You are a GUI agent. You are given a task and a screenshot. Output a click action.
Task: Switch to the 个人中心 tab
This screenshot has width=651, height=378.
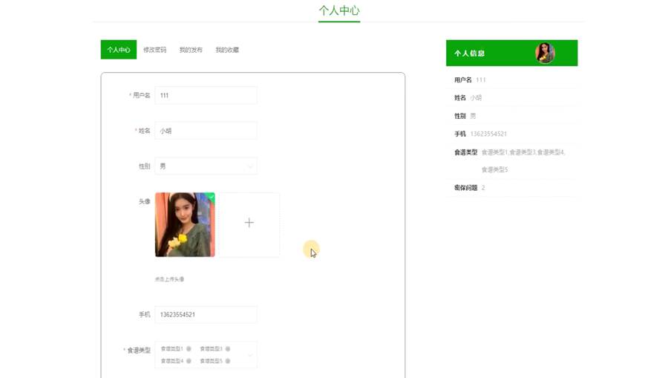(119, 50)
